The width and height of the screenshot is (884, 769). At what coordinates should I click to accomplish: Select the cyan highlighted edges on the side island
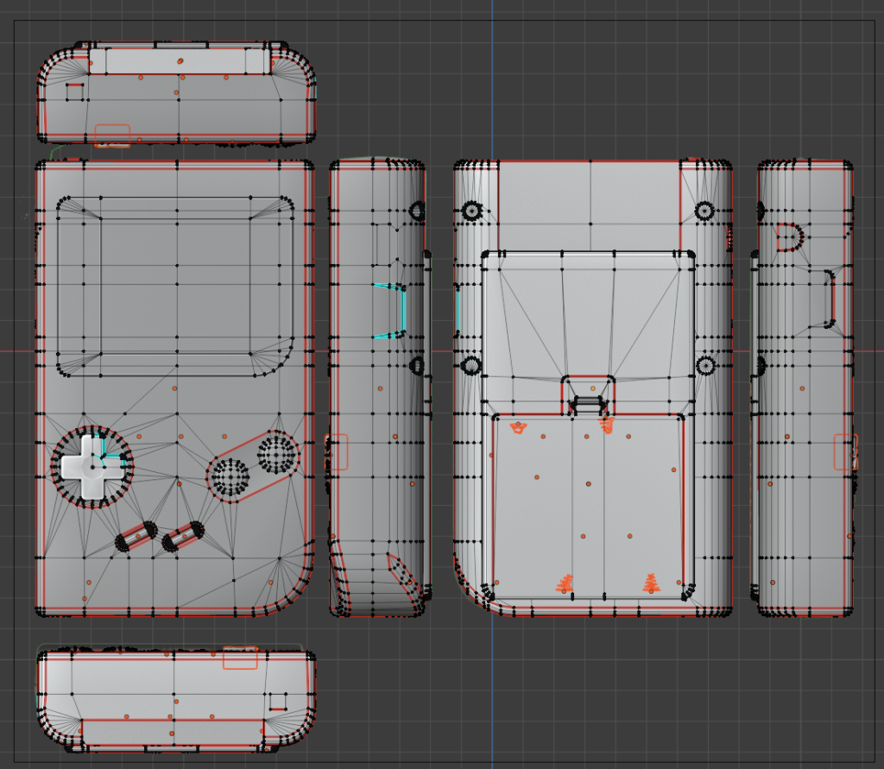click(x=390, y=311)
